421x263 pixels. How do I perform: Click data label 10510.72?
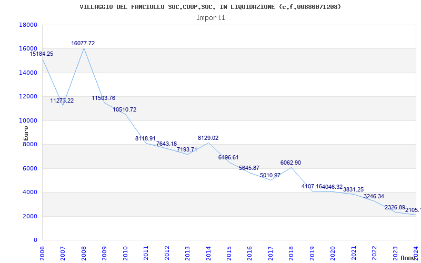[125, 110]
